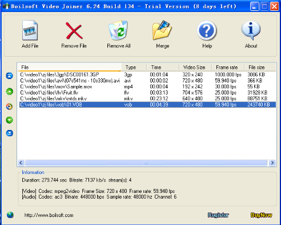Select the Fruit.flv file row

pos(147,93)
